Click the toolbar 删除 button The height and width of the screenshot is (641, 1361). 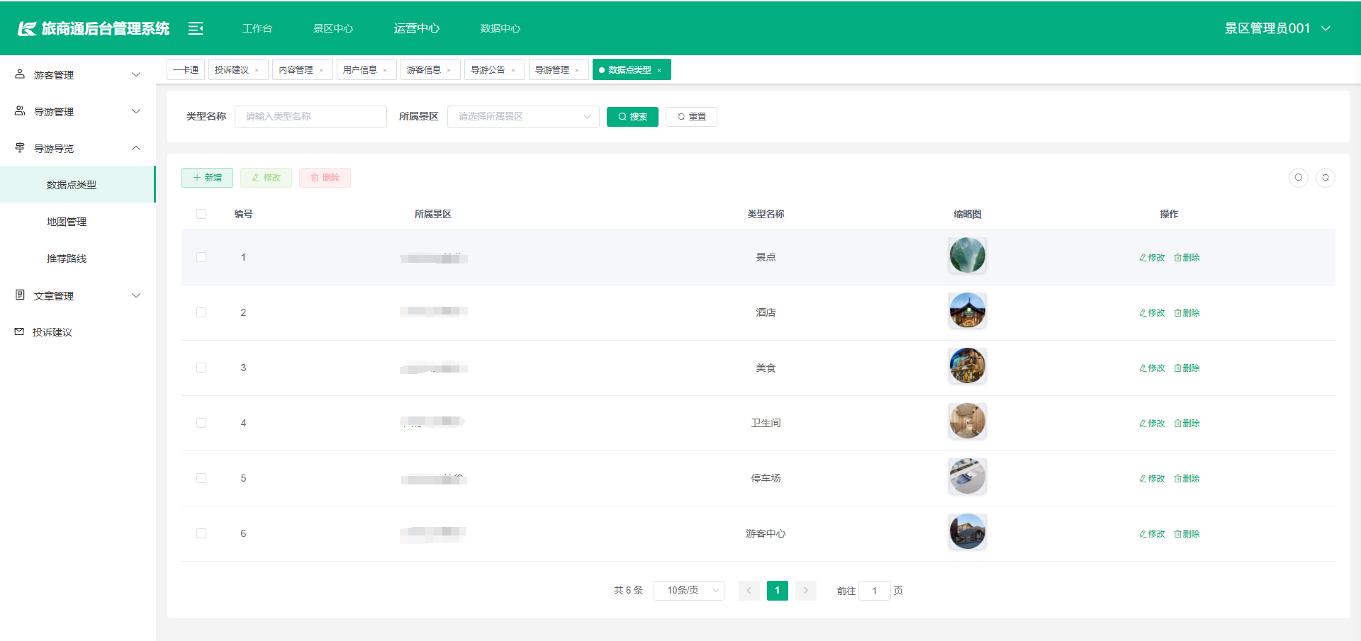click(325, 178)
